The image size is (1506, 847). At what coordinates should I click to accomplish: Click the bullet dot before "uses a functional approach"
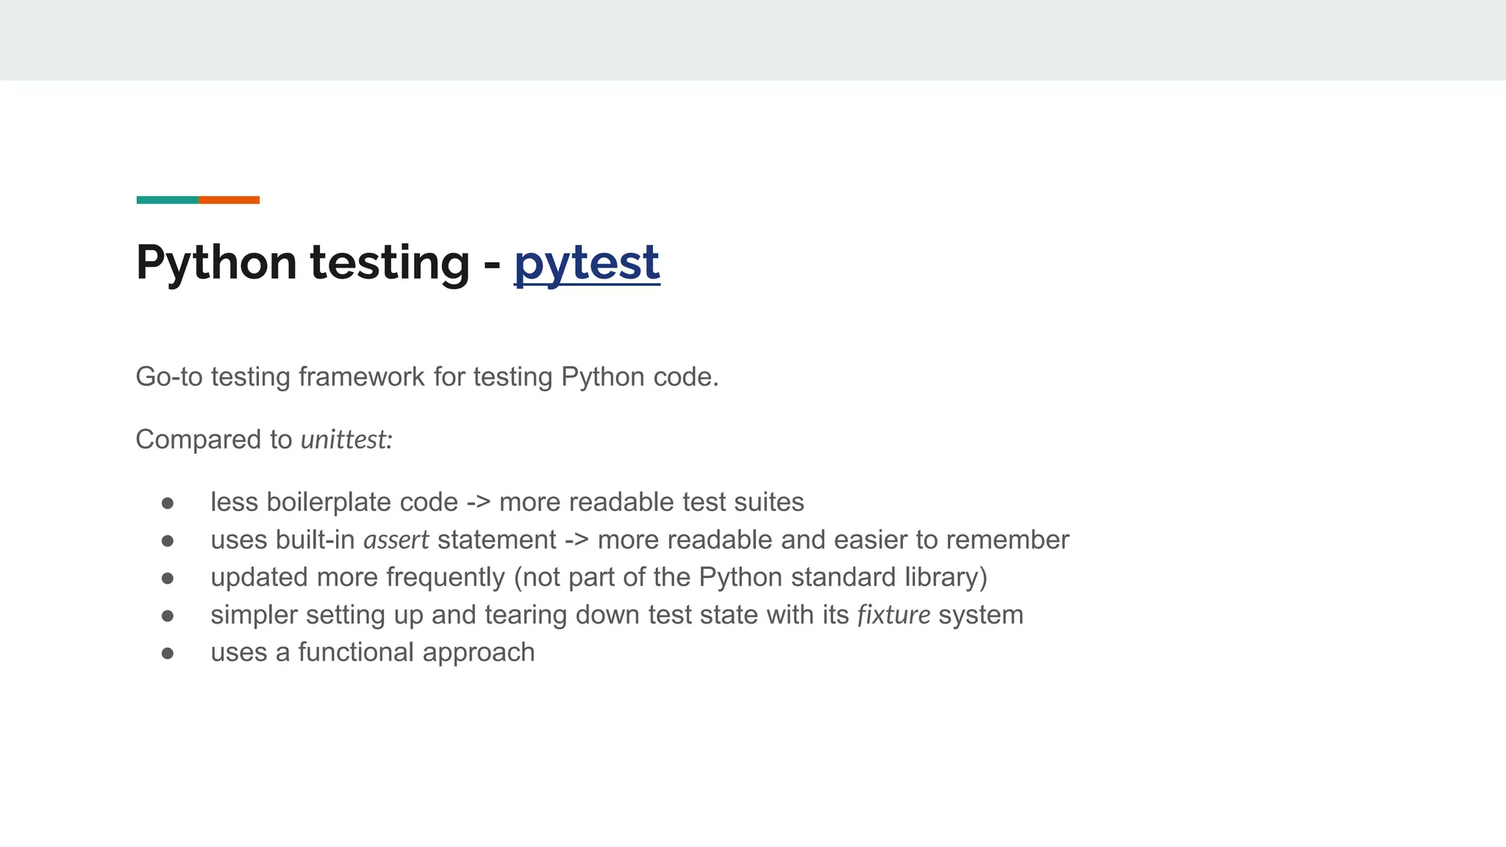168,654
